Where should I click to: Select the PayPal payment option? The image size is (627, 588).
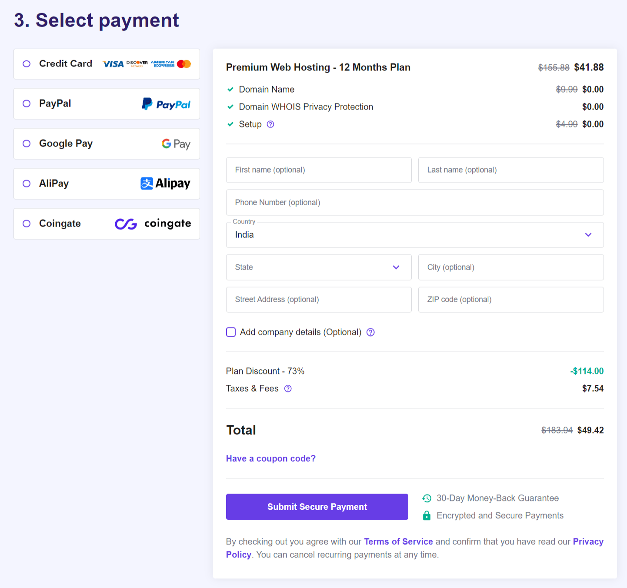[26, 104]
